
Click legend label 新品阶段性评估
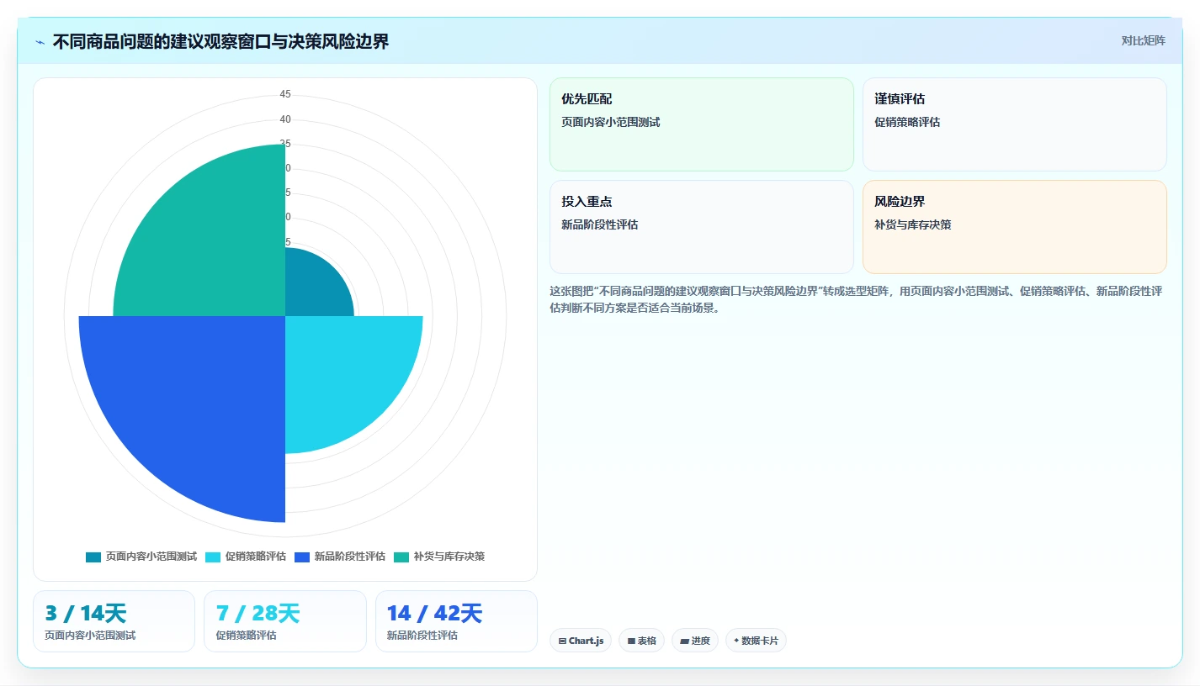pos(349,557)
